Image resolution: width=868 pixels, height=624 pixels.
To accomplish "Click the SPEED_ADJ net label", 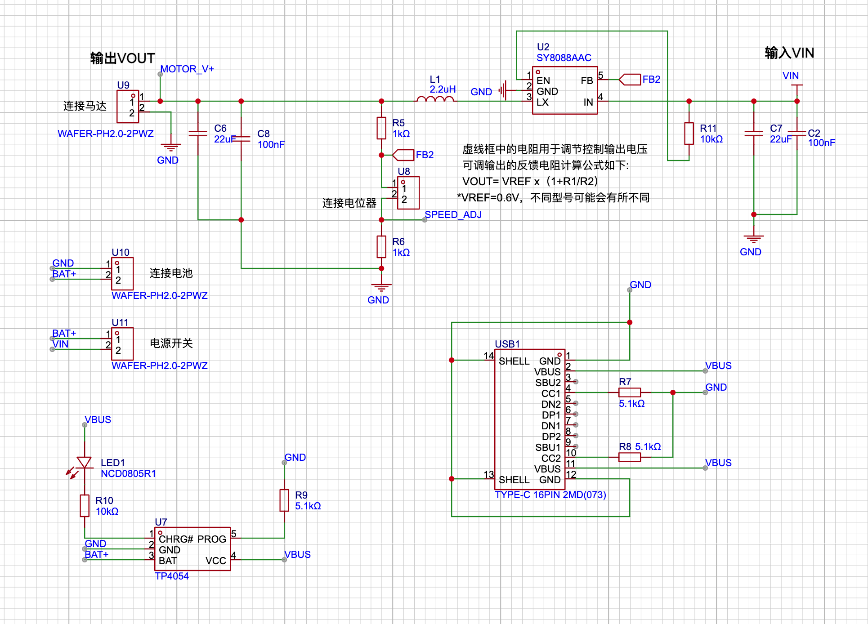I will point(453,214).
